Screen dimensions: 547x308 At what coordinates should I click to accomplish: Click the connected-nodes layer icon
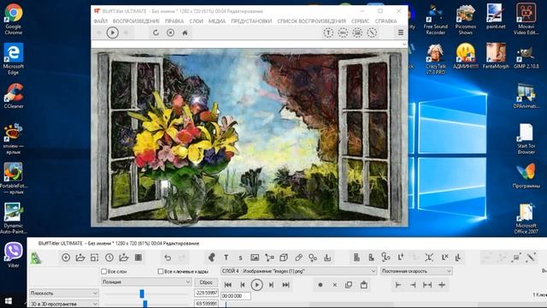269,258
